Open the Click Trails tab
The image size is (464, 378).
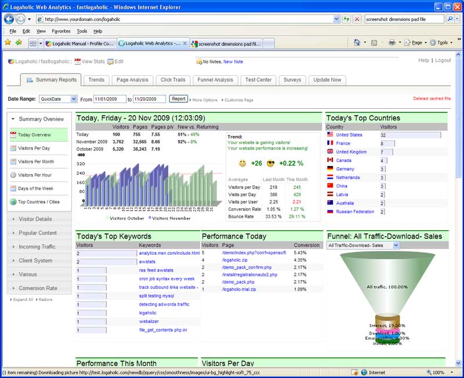coord(173,80)
